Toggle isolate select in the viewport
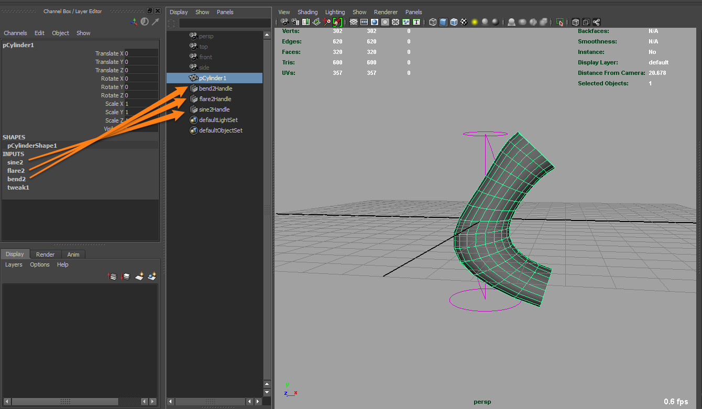Screen dimensions: 702x409 tap(560, 22)
